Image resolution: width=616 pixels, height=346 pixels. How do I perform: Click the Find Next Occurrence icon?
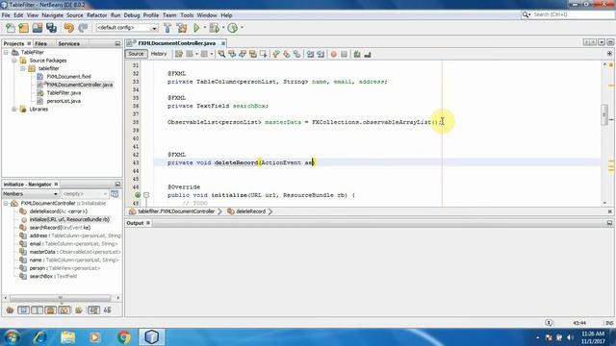click(x=243, y=54)
